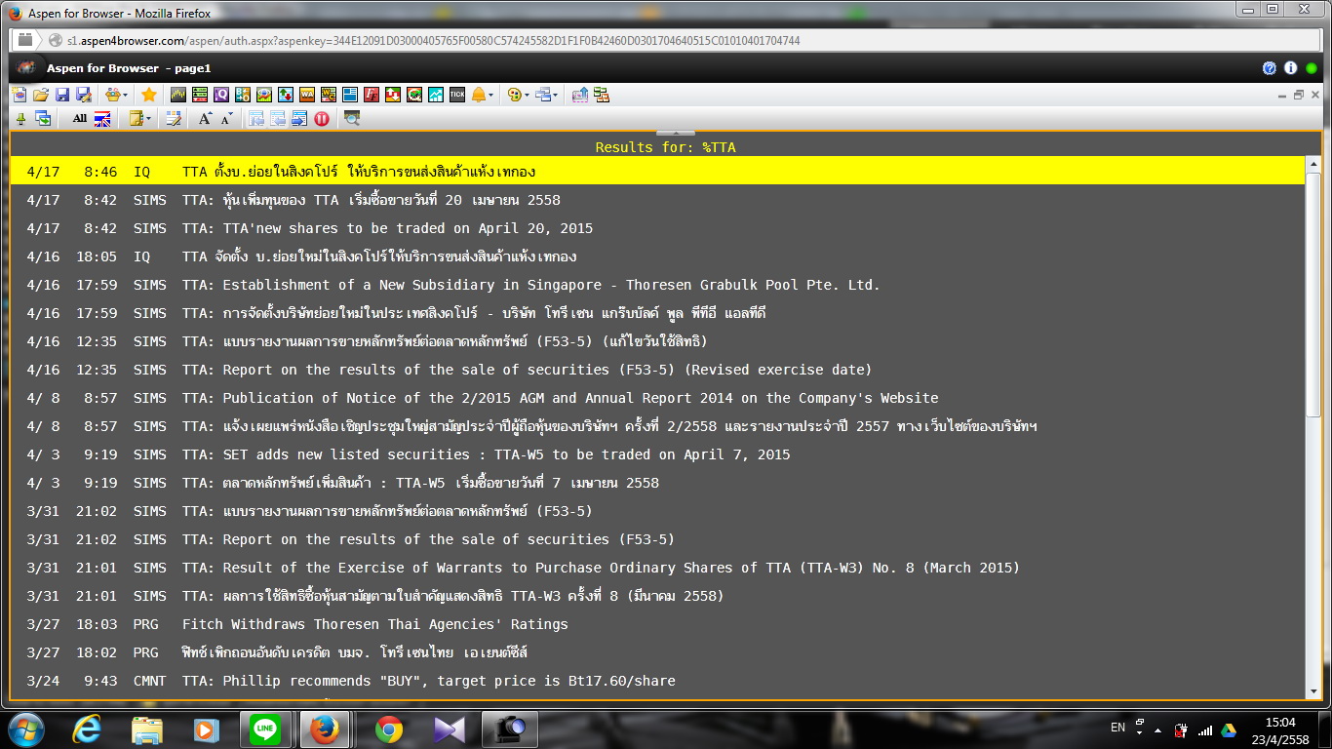Viewport: 1332px width, 749px height.
Task: Restore inner Aspen page window button
Action: point(1298,95)
